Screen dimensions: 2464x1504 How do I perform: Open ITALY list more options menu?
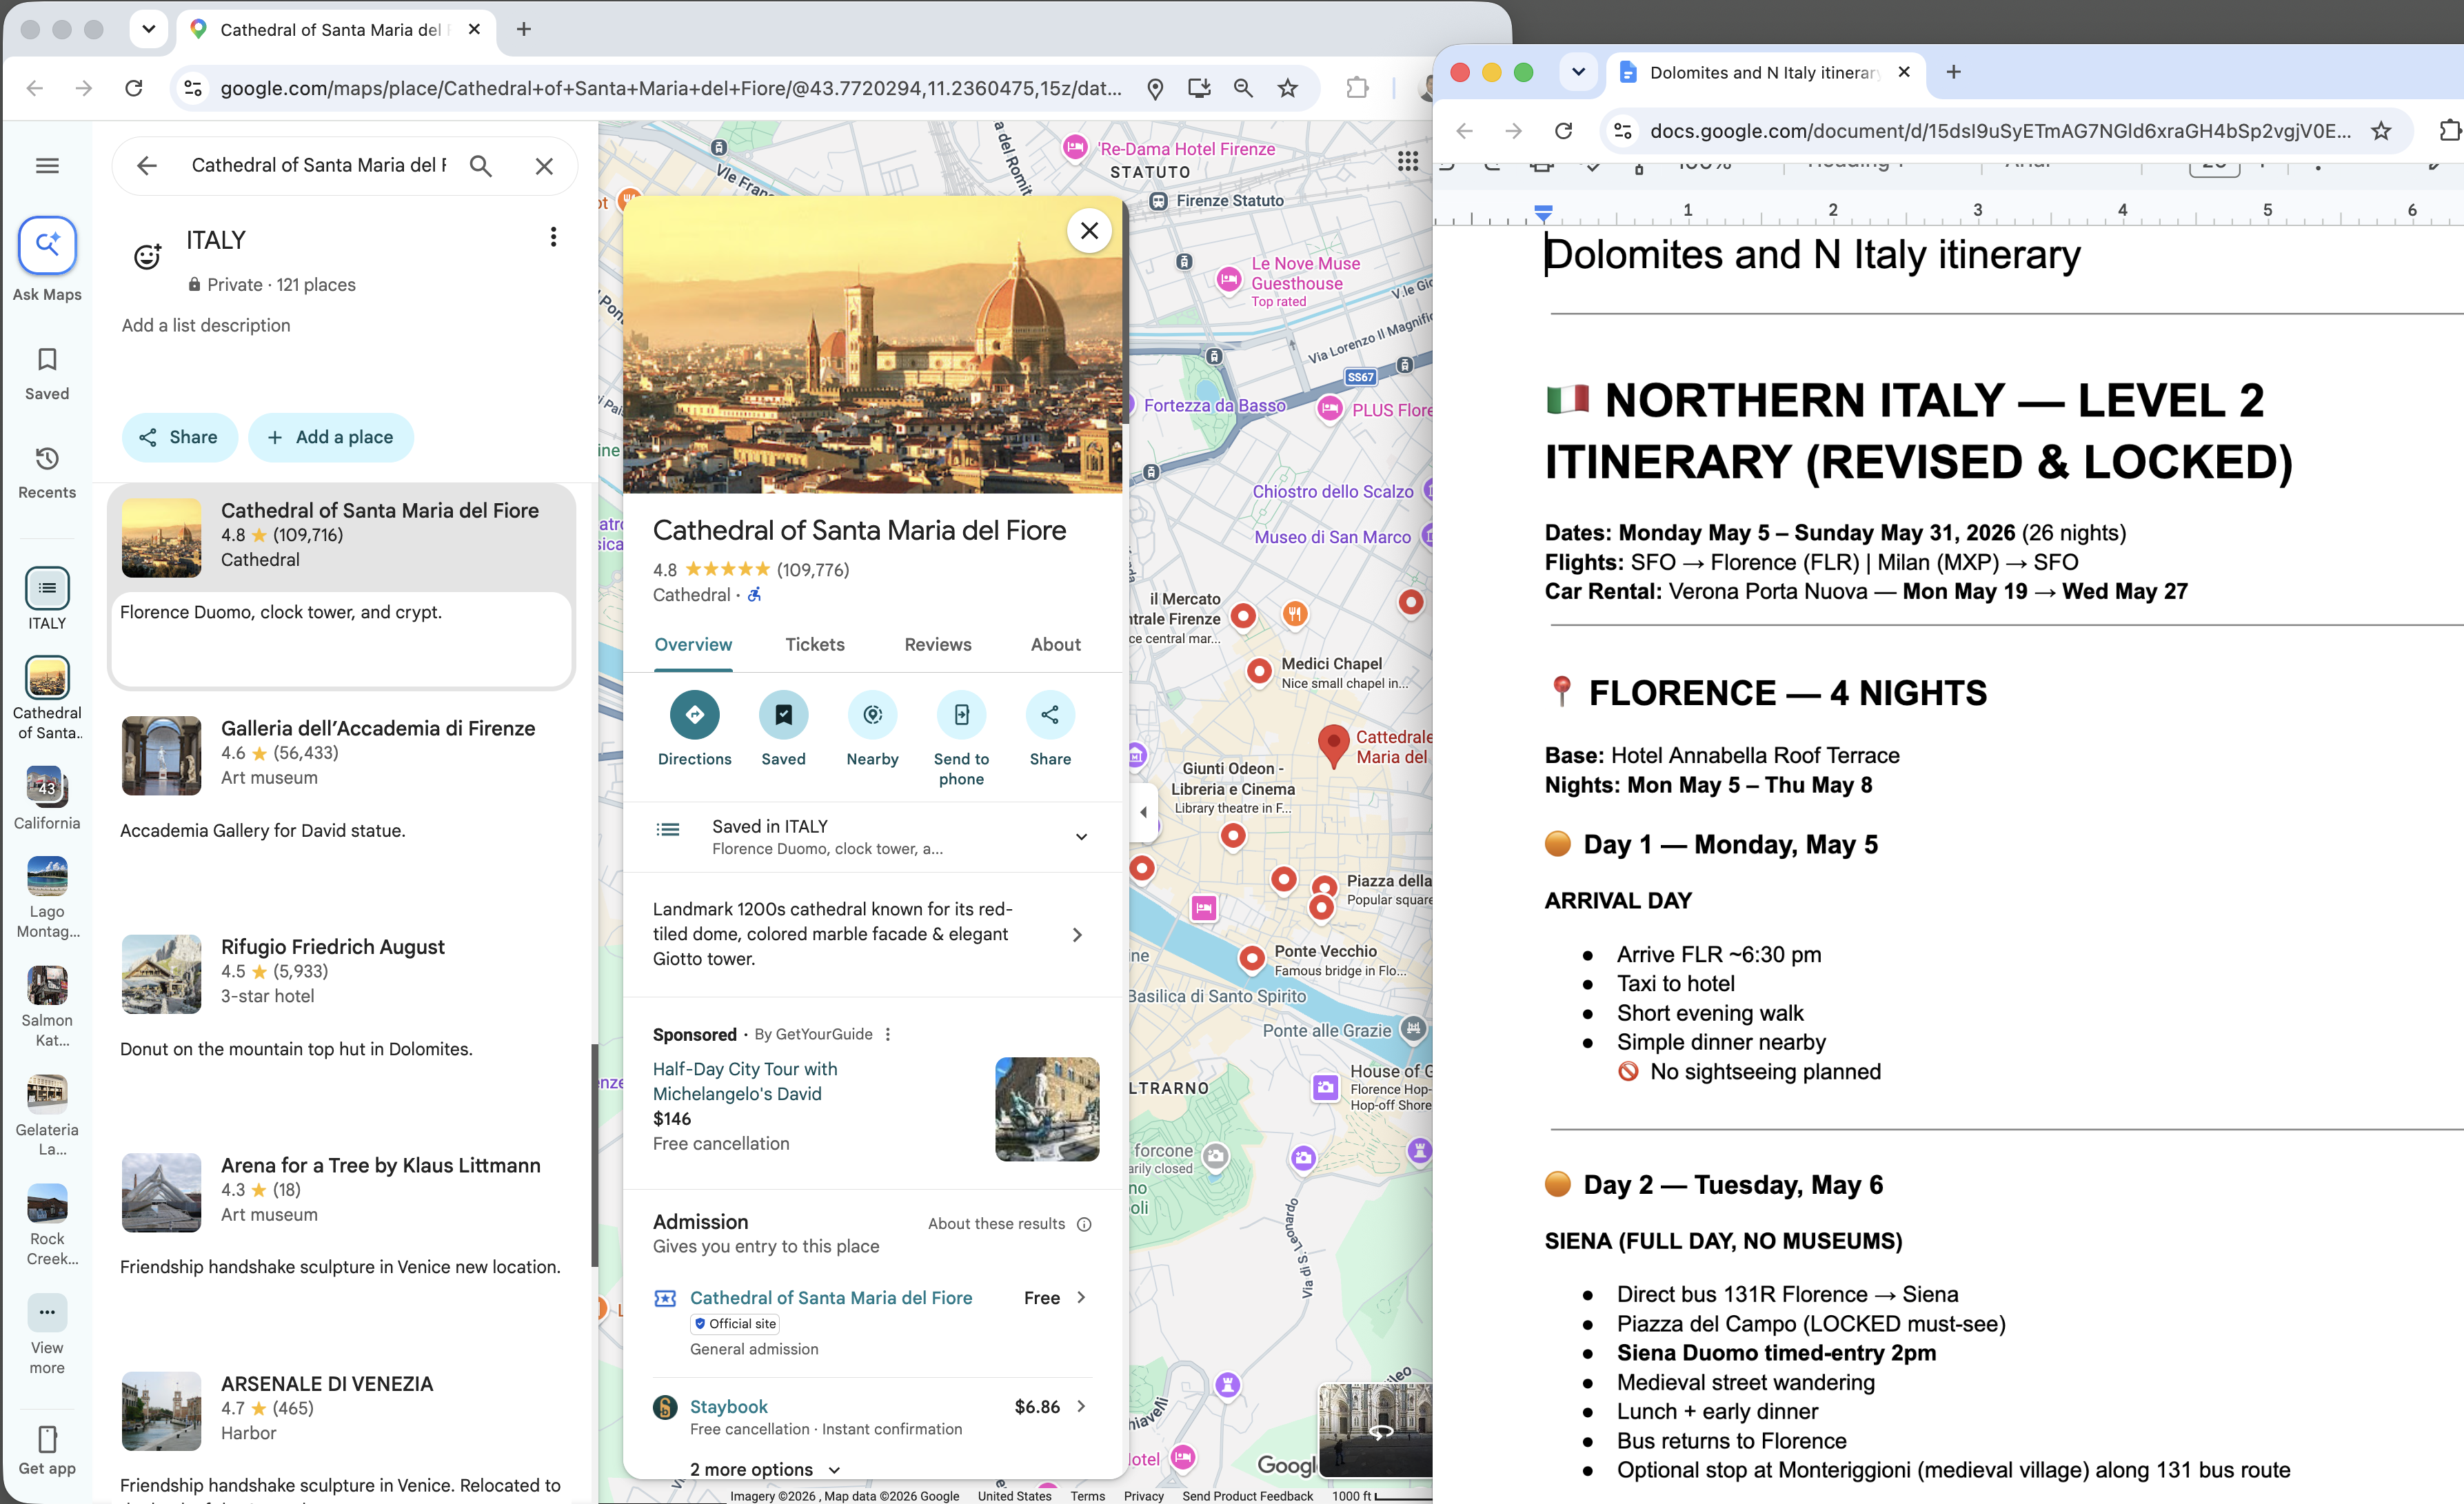(x=553, y=237)
